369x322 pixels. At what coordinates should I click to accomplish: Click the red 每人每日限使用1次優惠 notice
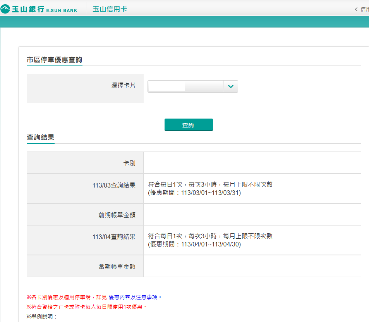point(87,307)
